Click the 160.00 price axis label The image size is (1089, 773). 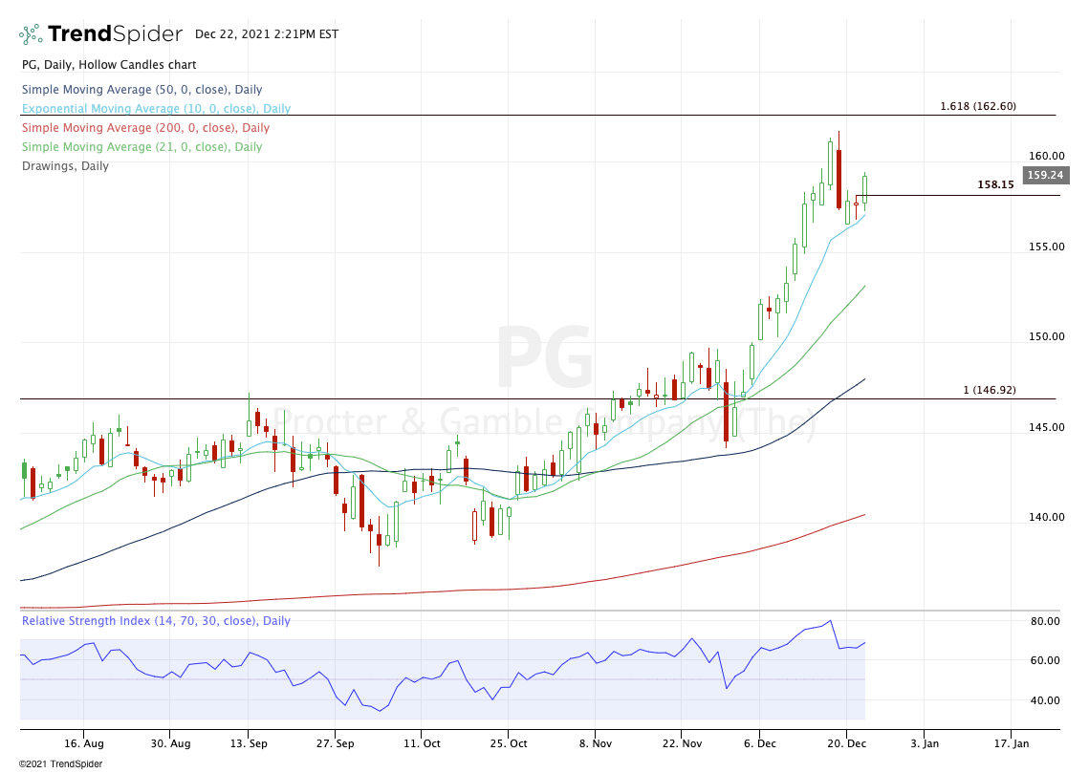(1047, 156)
